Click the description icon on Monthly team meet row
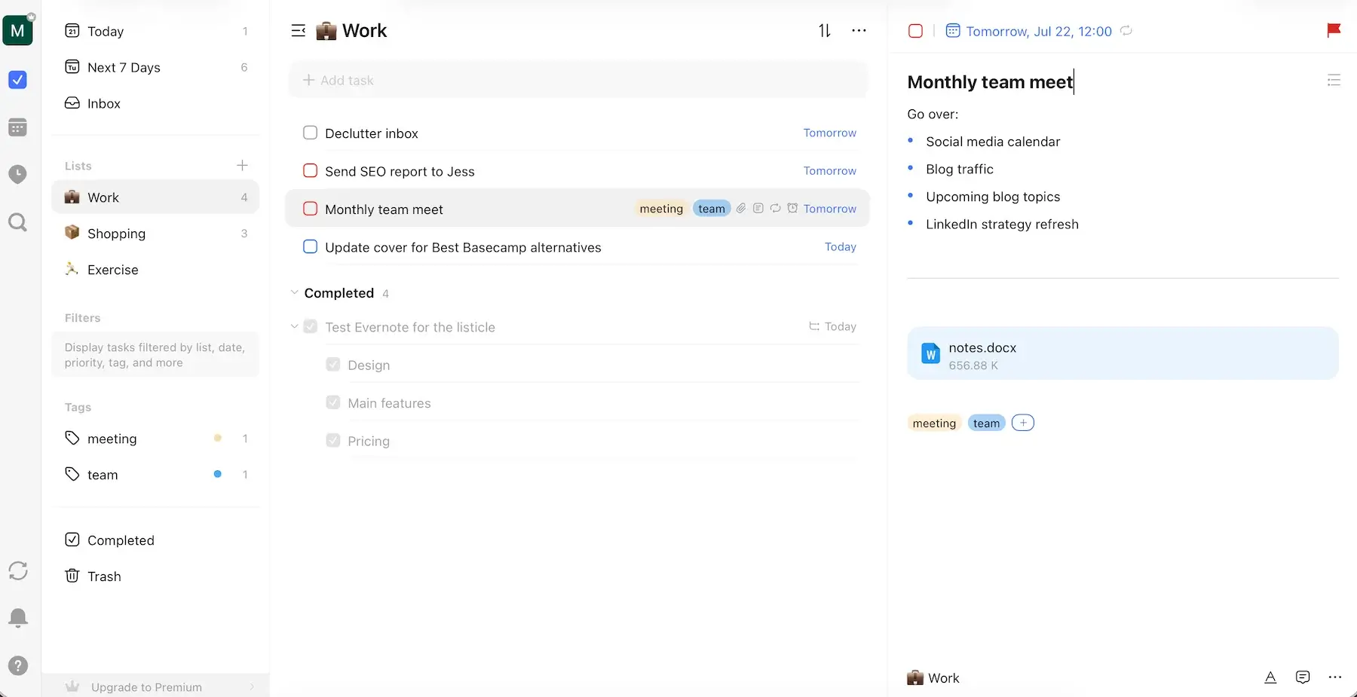 pyautogui.click(x=758, y=208)
